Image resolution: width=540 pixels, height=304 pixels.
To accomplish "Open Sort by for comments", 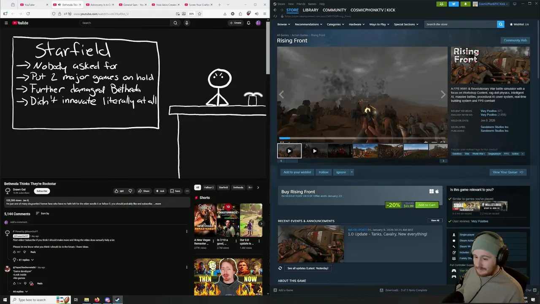I will tap(43, 214).
